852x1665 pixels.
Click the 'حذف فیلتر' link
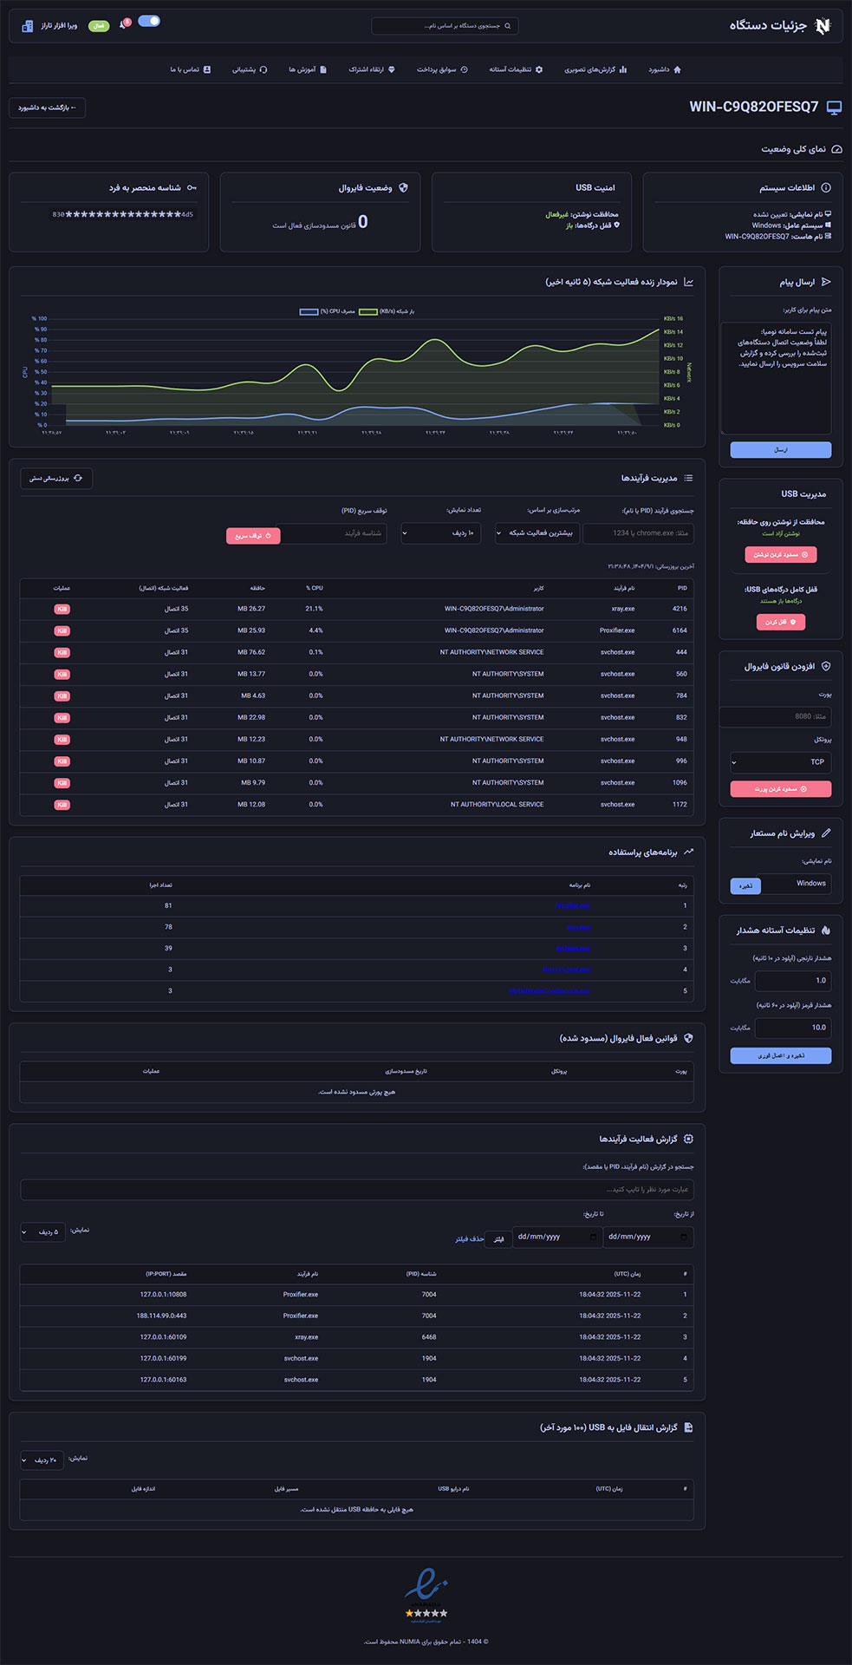pos(469,1238)
